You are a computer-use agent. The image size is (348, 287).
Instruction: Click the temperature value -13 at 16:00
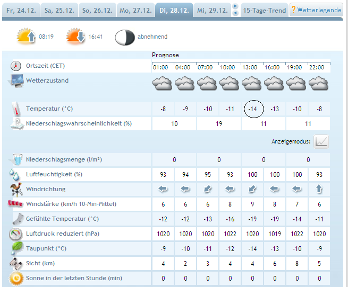pyautogui.click(x=275, y=109)
